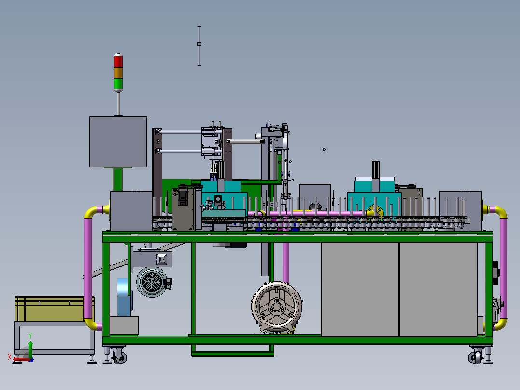Select the amber segment of the signal tower light
The height and width of the screenshot is (390, 520).
(118, 73)
